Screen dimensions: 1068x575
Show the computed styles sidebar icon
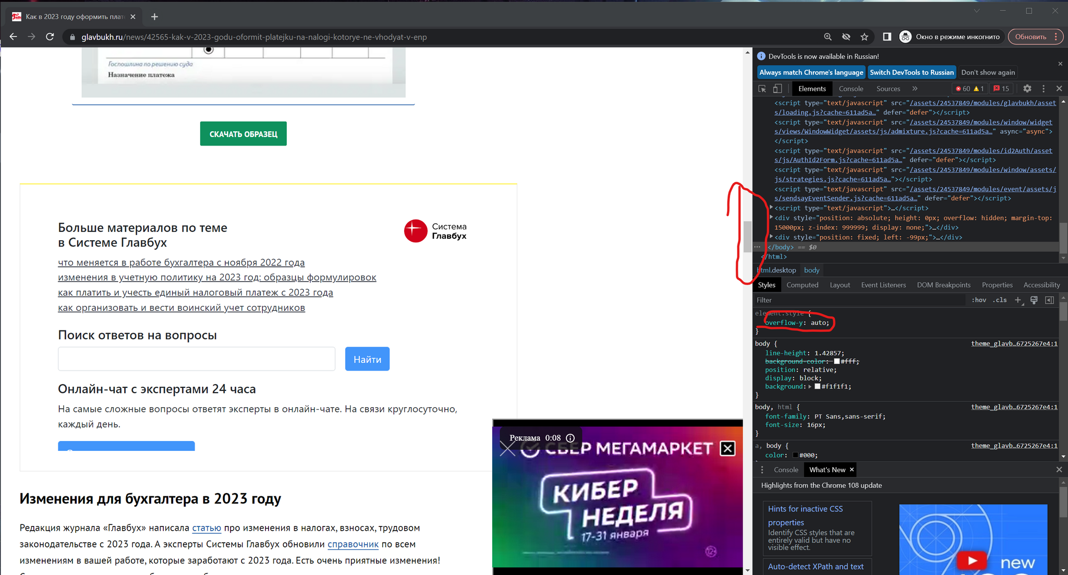pyautogui.click(x=1049, y=300)
